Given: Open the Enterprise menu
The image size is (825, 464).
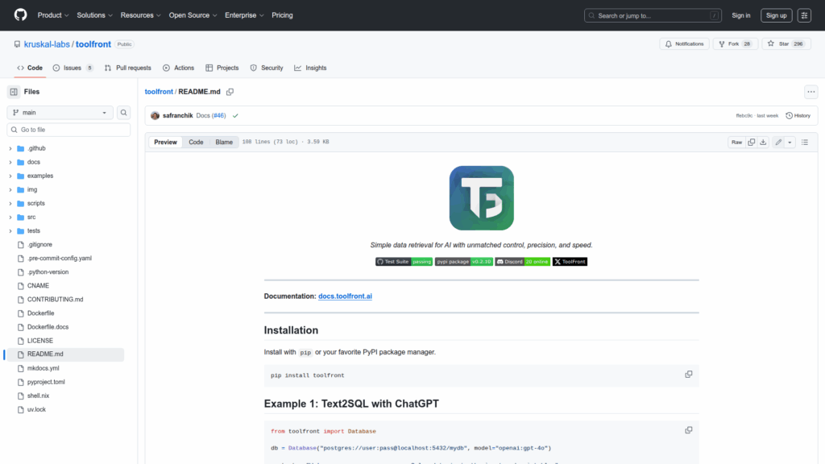Looking at the screenshot, I should [x=244, y=15].
